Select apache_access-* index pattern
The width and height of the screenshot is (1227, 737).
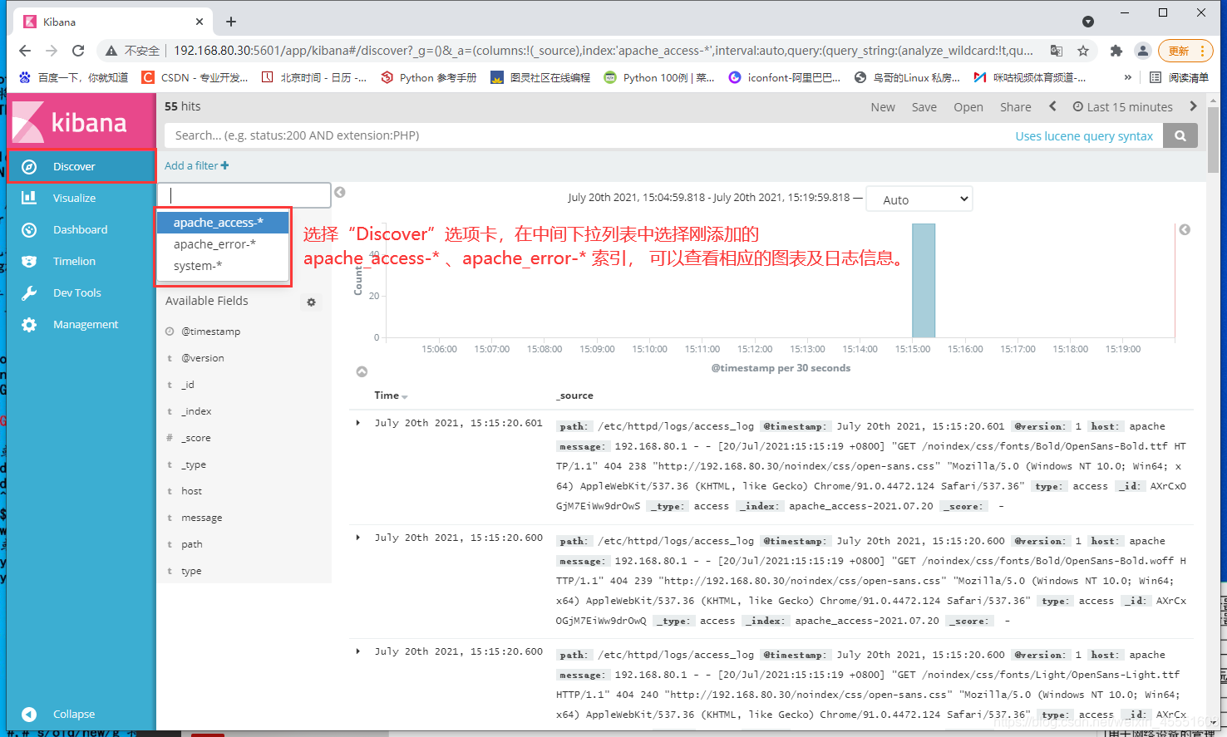tap(223, 223)
